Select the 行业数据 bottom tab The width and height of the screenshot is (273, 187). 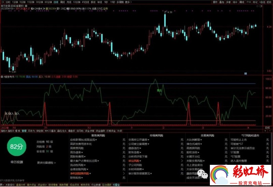point(96,185)
